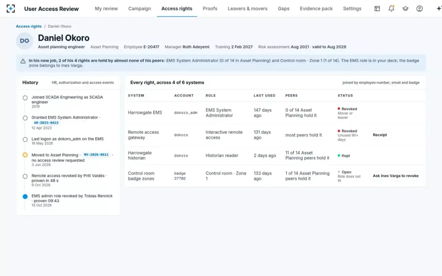Sort by the SYSTEM column header
Viewport: 442px width, 276px height.
136,95
